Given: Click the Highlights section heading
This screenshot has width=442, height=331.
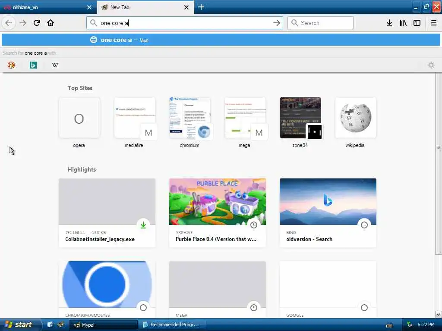Looking at the screenshot, I should pyautogui.click(x=82, y=169).
